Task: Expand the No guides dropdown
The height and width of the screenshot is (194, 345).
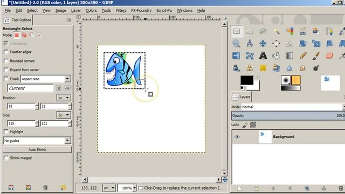Action: click(37, 141)
